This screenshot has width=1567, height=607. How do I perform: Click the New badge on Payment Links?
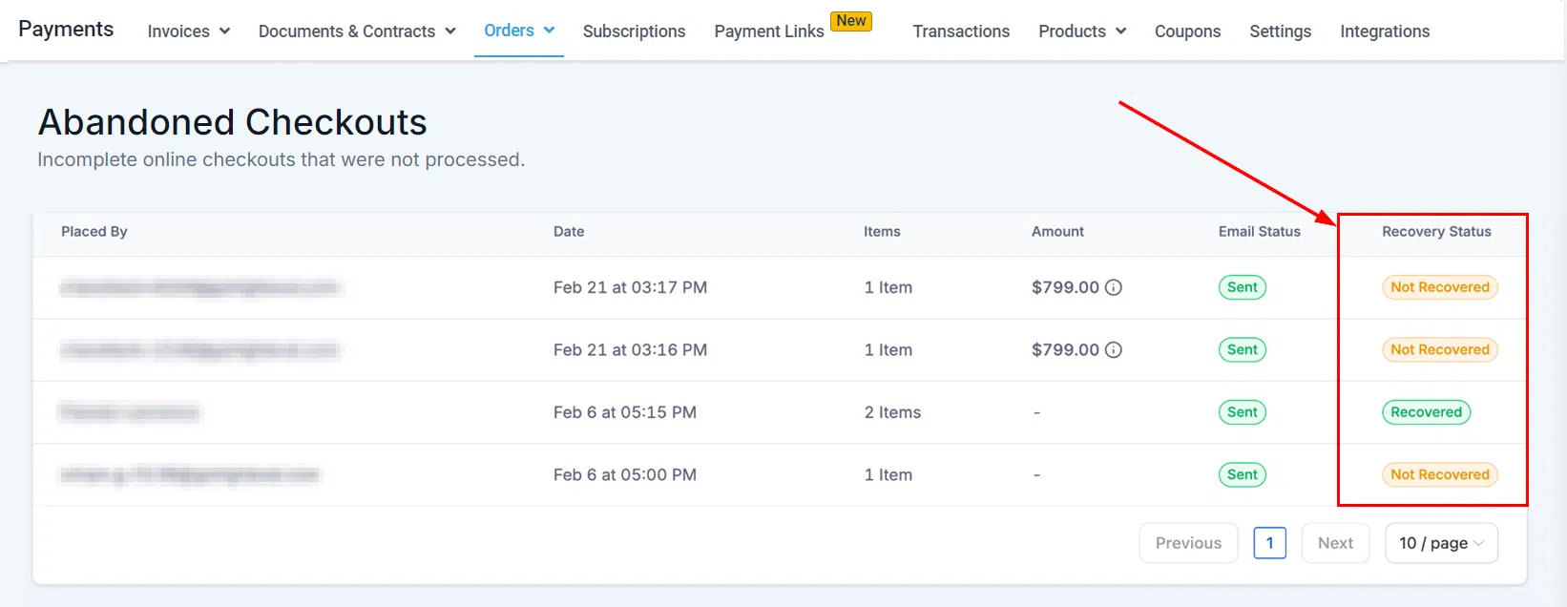[x=851, y=21]
